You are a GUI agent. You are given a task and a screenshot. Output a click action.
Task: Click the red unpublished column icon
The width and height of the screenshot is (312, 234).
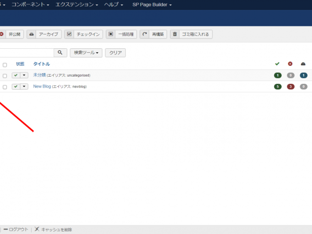290,64
